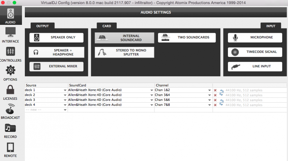Expand the deck 2 soundcard dropdown

152,95
